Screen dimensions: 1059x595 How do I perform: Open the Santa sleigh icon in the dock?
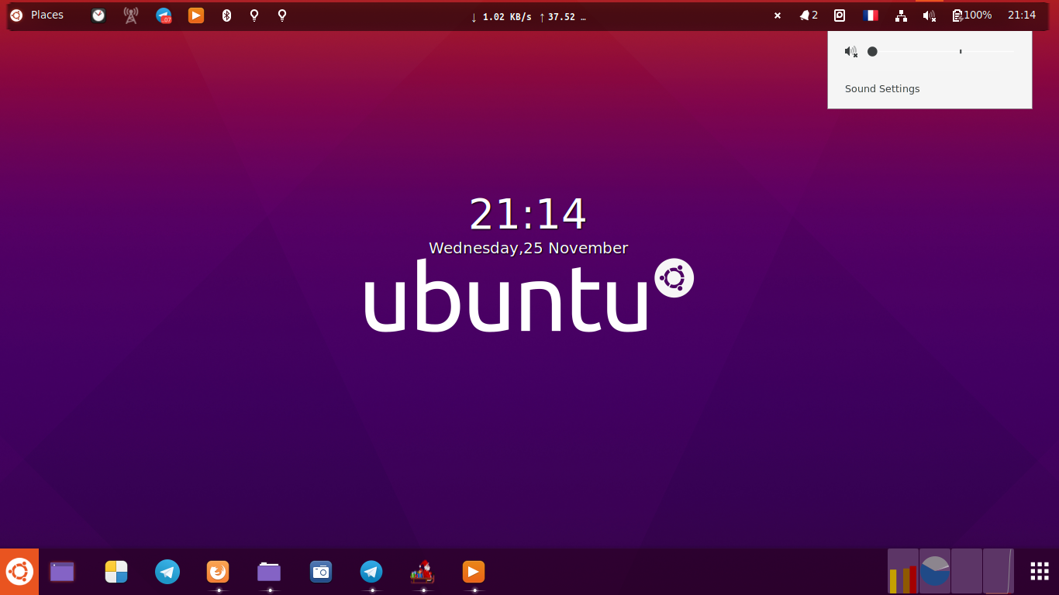tap(423, 572)
